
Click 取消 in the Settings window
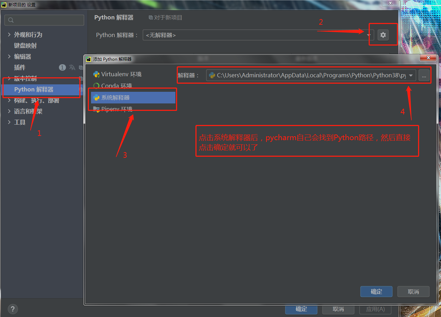pos(338,309)
